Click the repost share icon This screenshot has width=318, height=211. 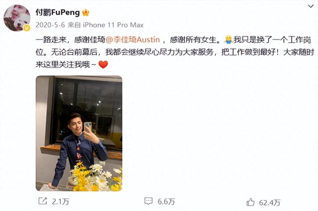43,201
